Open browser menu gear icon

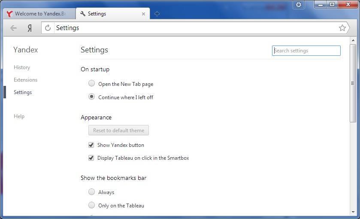click(x=299, y=5)
